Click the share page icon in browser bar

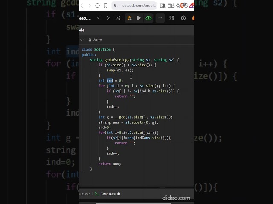tap(171, 6)
